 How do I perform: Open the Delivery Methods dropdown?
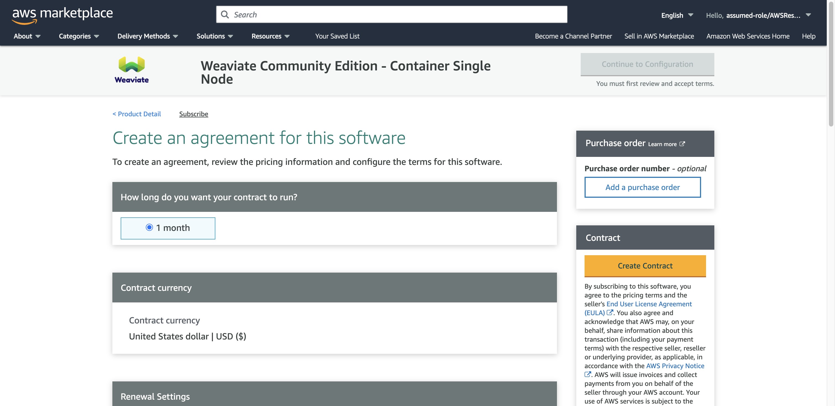point(148,36)
